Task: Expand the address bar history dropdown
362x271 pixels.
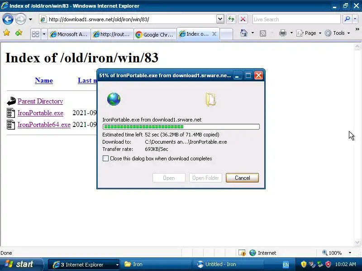Action: 220,19
